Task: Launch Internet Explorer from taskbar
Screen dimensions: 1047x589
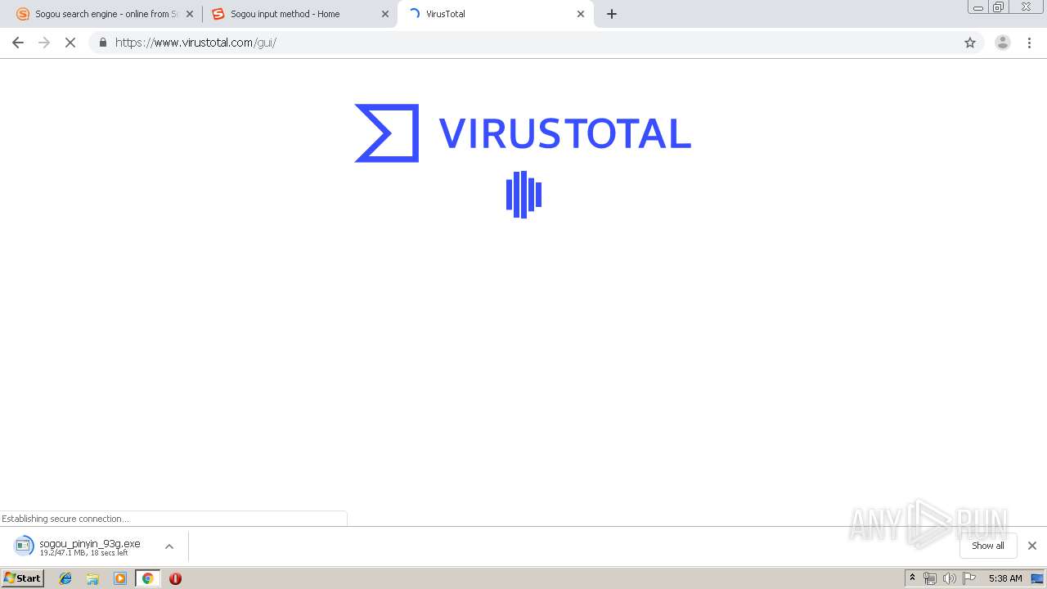Action: (65, 578)
